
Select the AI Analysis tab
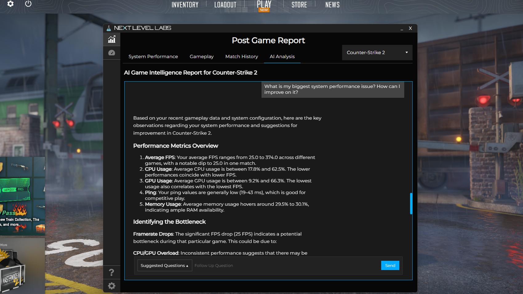(x=282, y=57)
